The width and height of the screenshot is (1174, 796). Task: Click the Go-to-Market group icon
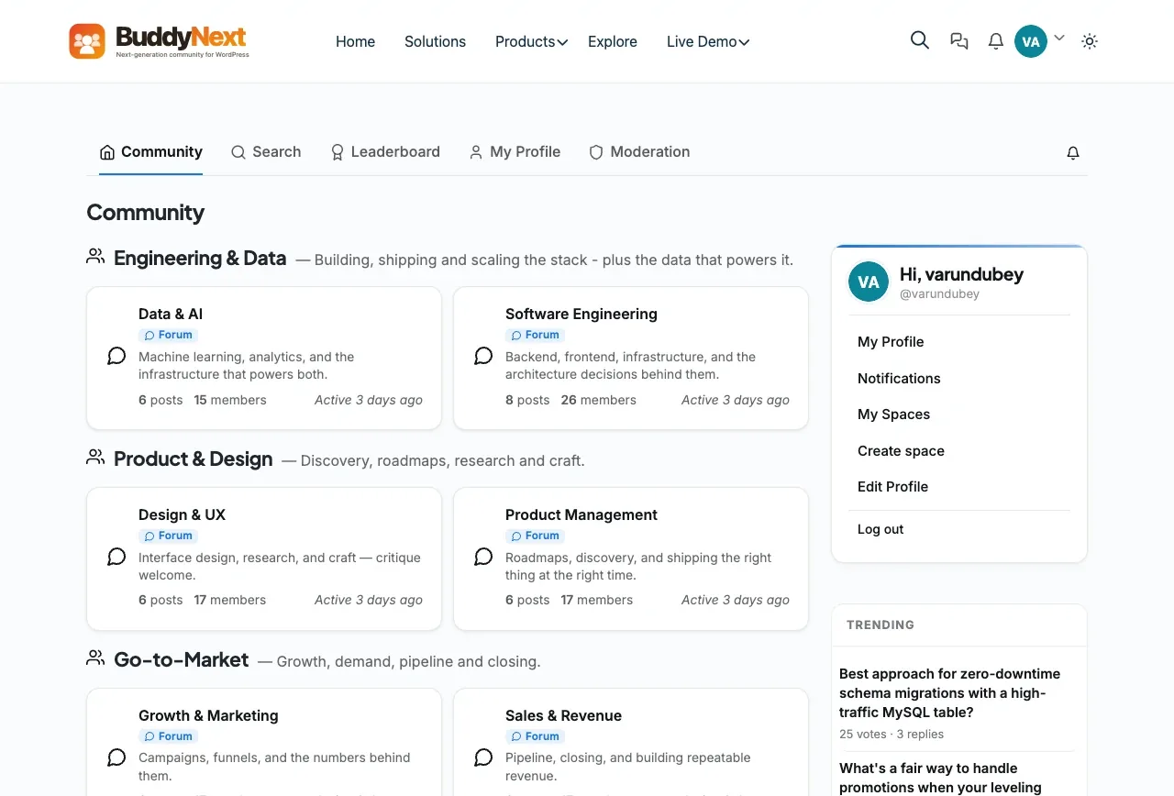[x=95, y=658]
